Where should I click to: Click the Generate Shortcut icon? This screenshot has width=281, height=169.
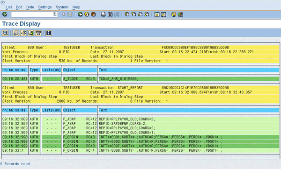point(163,14)
